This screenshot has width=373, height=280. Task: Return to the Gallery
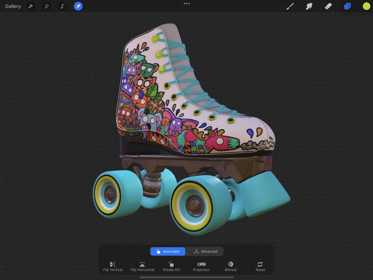point(13,6)
